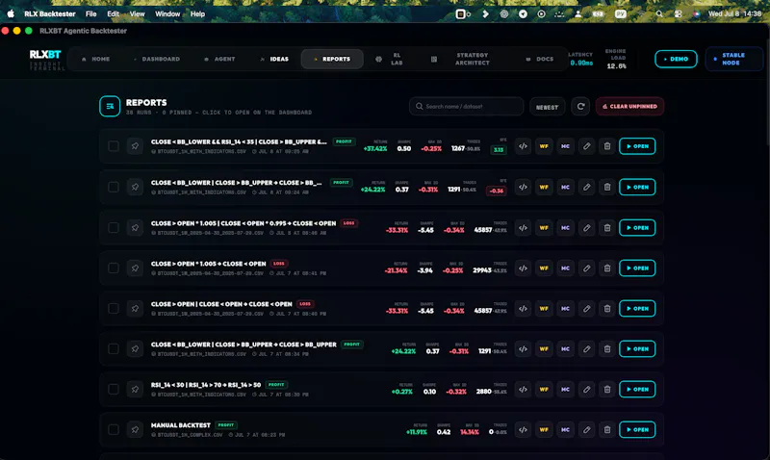
Task: Run WF on the MANUAL BACKTEST report
Action: pyautogui.click(x=544, y=429)
